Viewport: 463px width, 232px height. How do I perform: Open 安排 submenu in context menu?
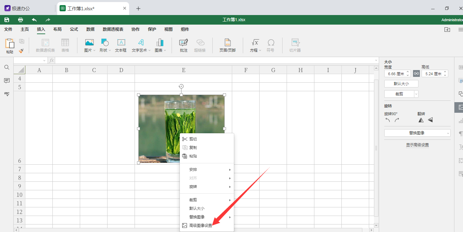coord(207,169)
